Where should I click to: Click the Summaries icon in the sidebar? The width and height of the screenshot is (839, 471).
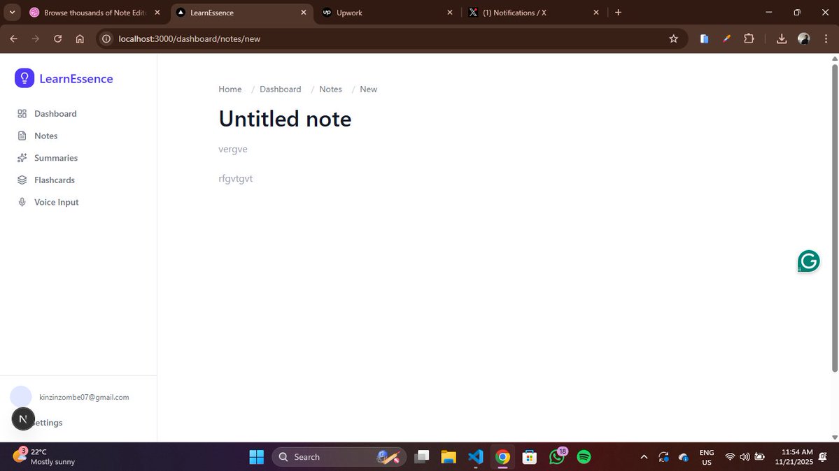(22, 158)
